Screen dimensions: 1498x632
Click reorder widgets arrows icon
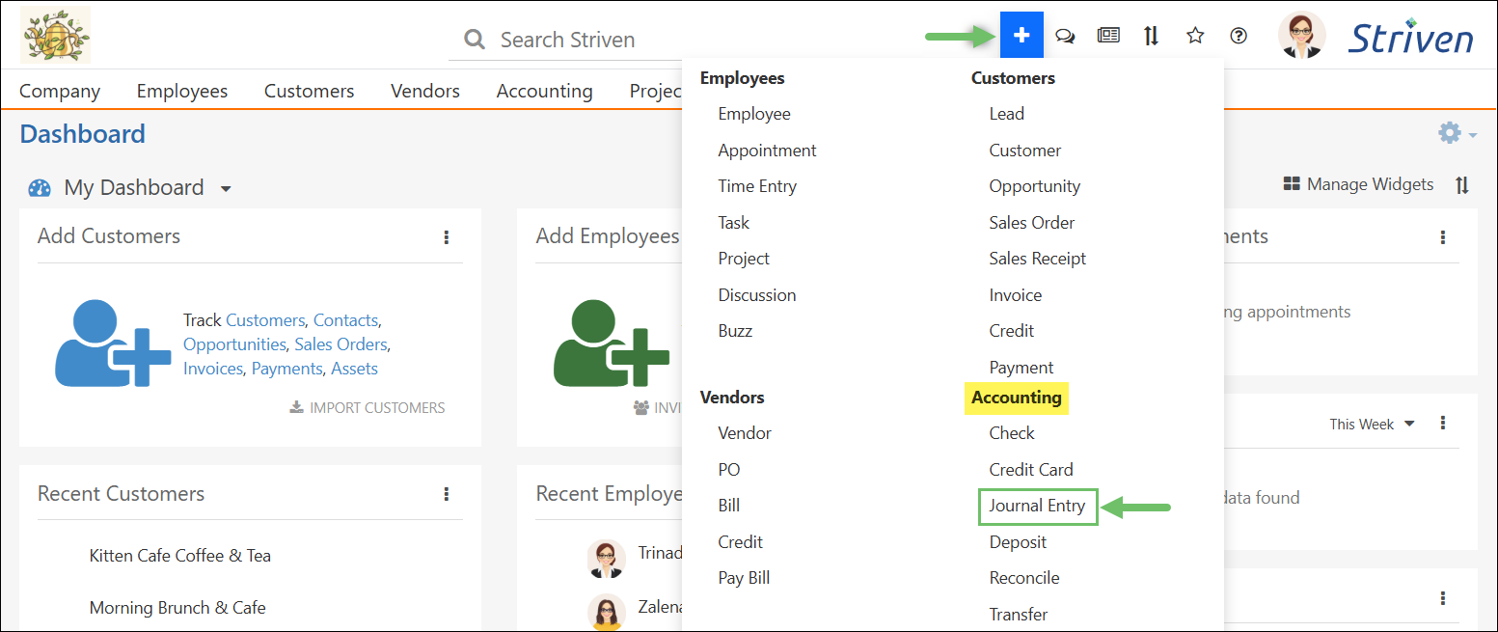[1462, 185]
